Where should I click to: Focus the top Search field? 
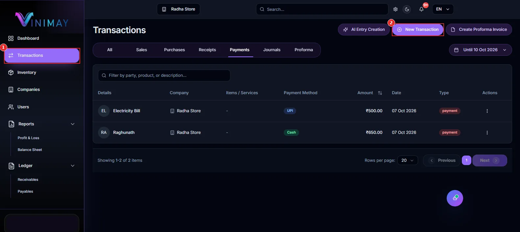coord(322,9)
